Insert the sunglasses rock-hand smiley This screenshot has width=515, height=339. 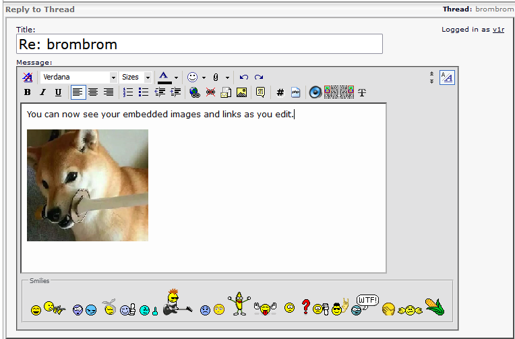pyautogui.click(x=340, y=307)
